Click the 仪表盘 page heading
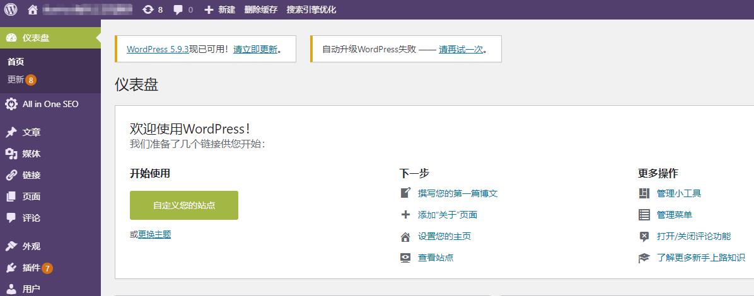The width and height of the screenshot is (754, 296). coord(137,84)
